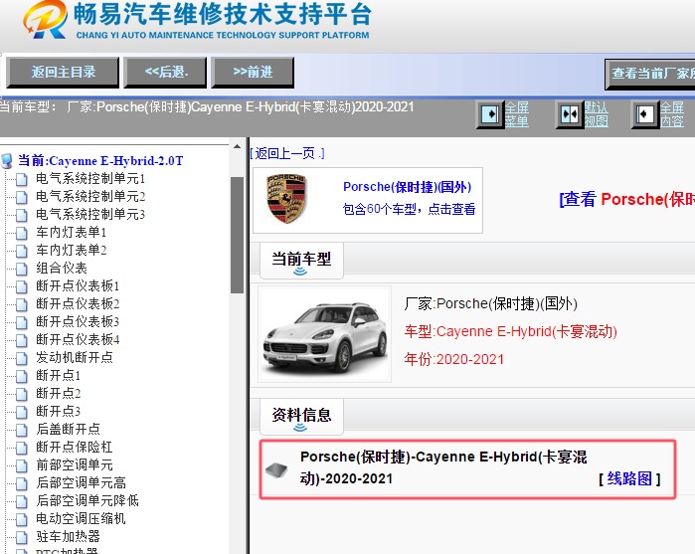Click the 默认视图 text link

pyautogui.click(x=597, y=114)
